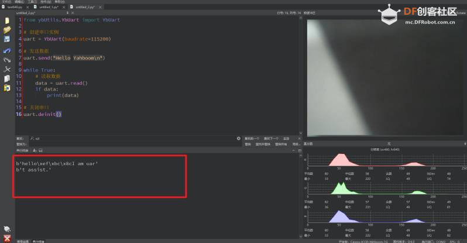
Task: Open the 串行终端 tab at the bottom
Action: click(39, 241)
